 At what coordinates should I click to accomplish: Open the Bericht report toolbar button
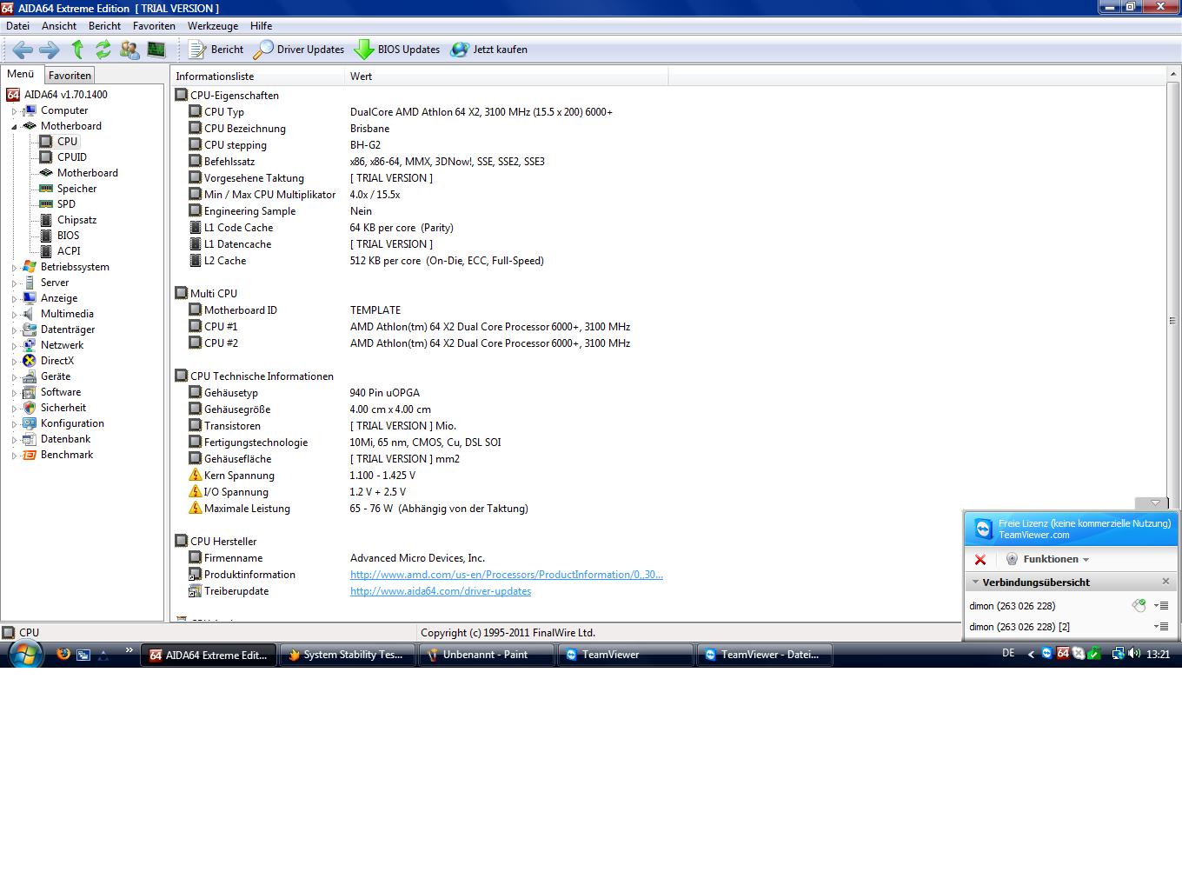click(x=216, y=50)
